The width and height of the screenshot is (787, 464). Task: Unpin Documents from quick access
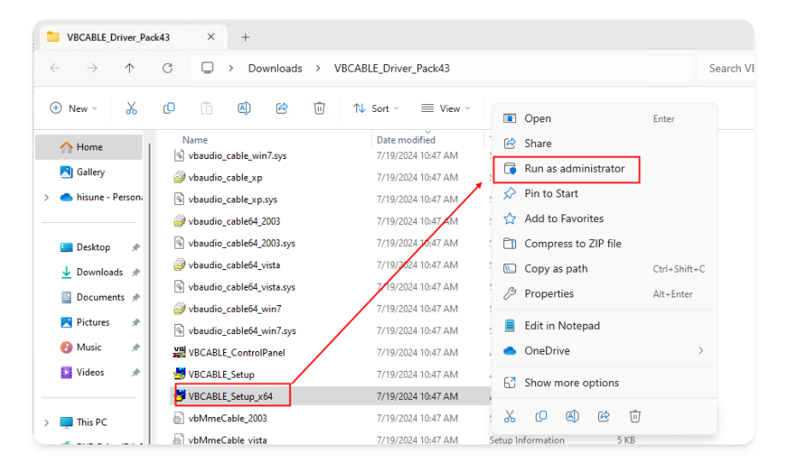[x=136, y=297]
